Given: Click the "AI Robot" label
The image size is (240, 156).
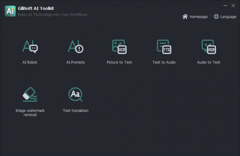Looking at the screenshot, I should [30, 62].
